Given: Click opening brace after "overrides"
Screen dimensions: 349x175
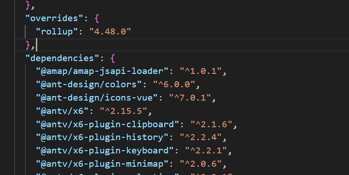Looking at the screenshot, I should (97, 18).
